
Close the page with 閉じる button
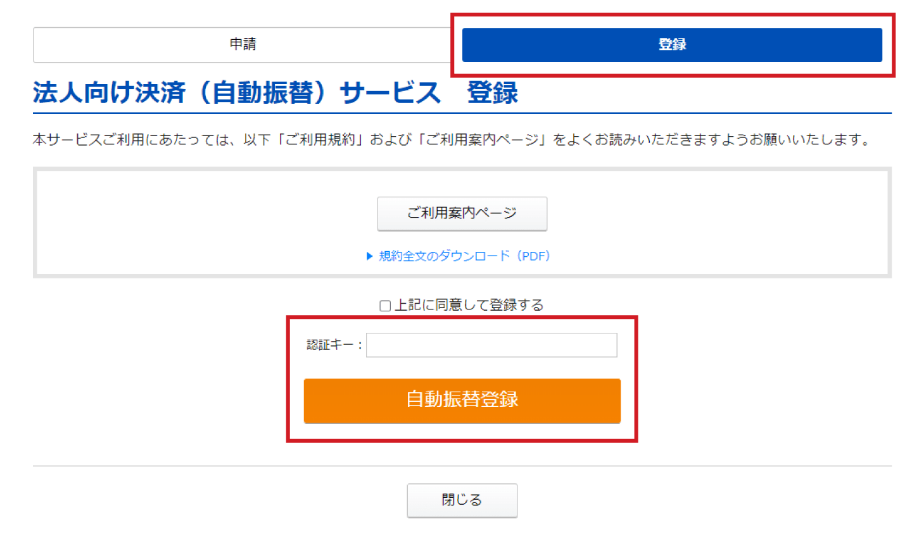[x=462, y=500]
